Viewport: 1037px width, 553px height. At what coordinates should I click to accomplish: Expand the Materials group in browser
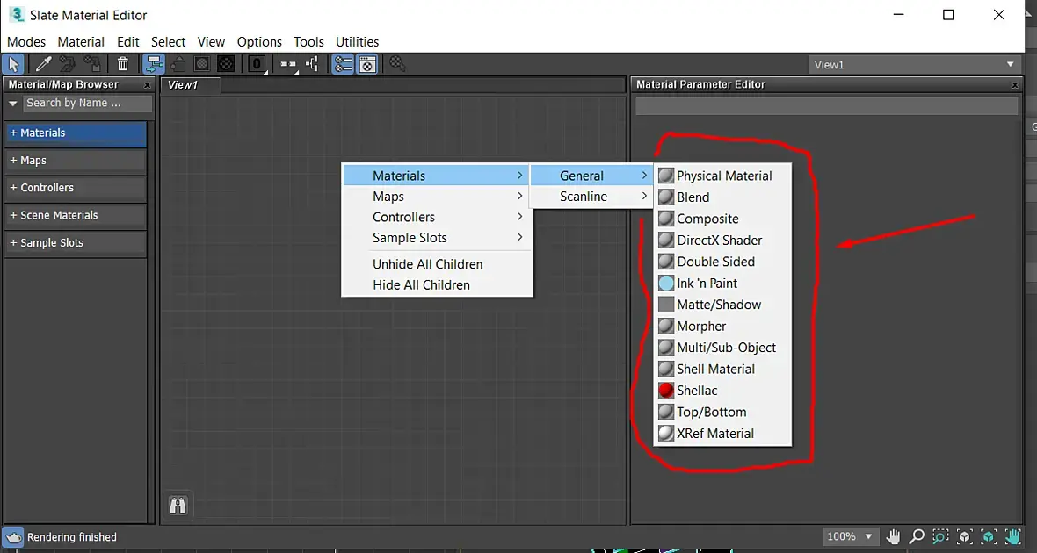click(76, 133)
